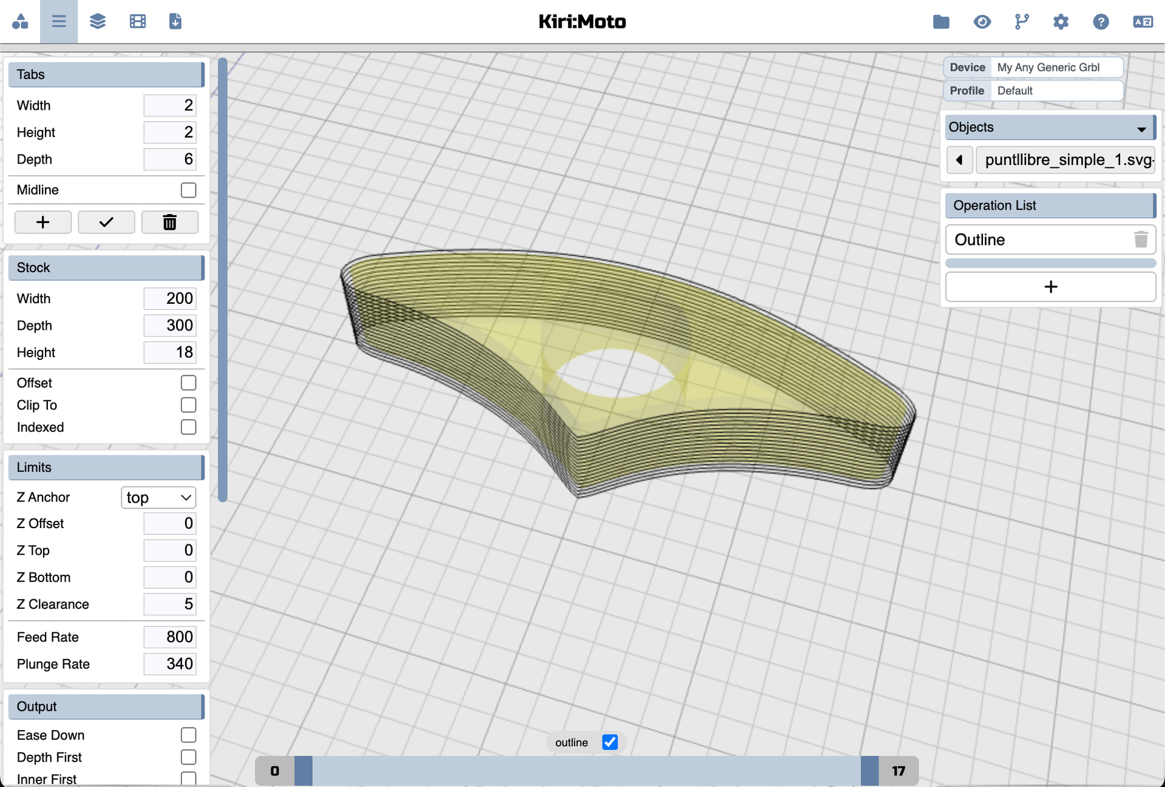
Task: Click the shapes arrange icon in top bar
Action: point(20,22)
